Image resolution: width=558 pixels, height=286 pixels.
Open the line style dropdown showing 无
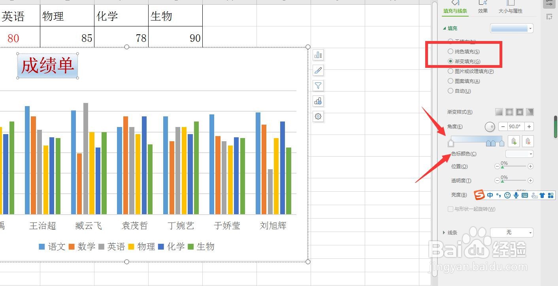[x=512, y=232]
